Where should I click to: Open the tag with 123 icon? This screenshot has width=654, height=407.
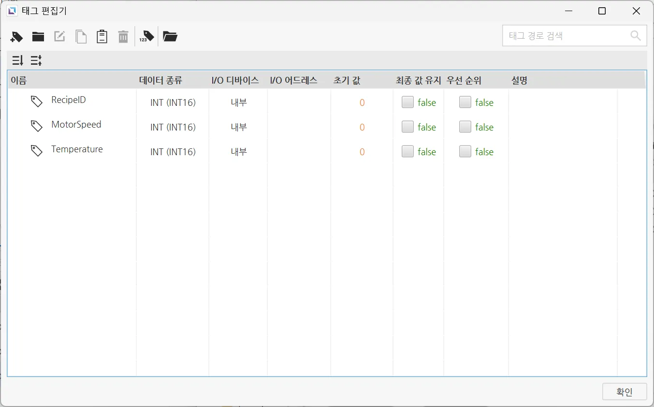[x=147, y=37]
